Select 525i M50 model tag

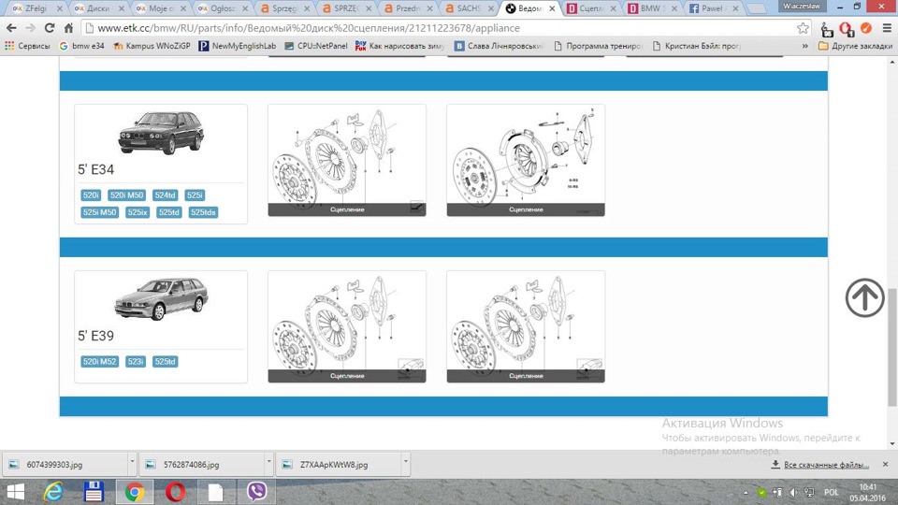coord(100,212)
